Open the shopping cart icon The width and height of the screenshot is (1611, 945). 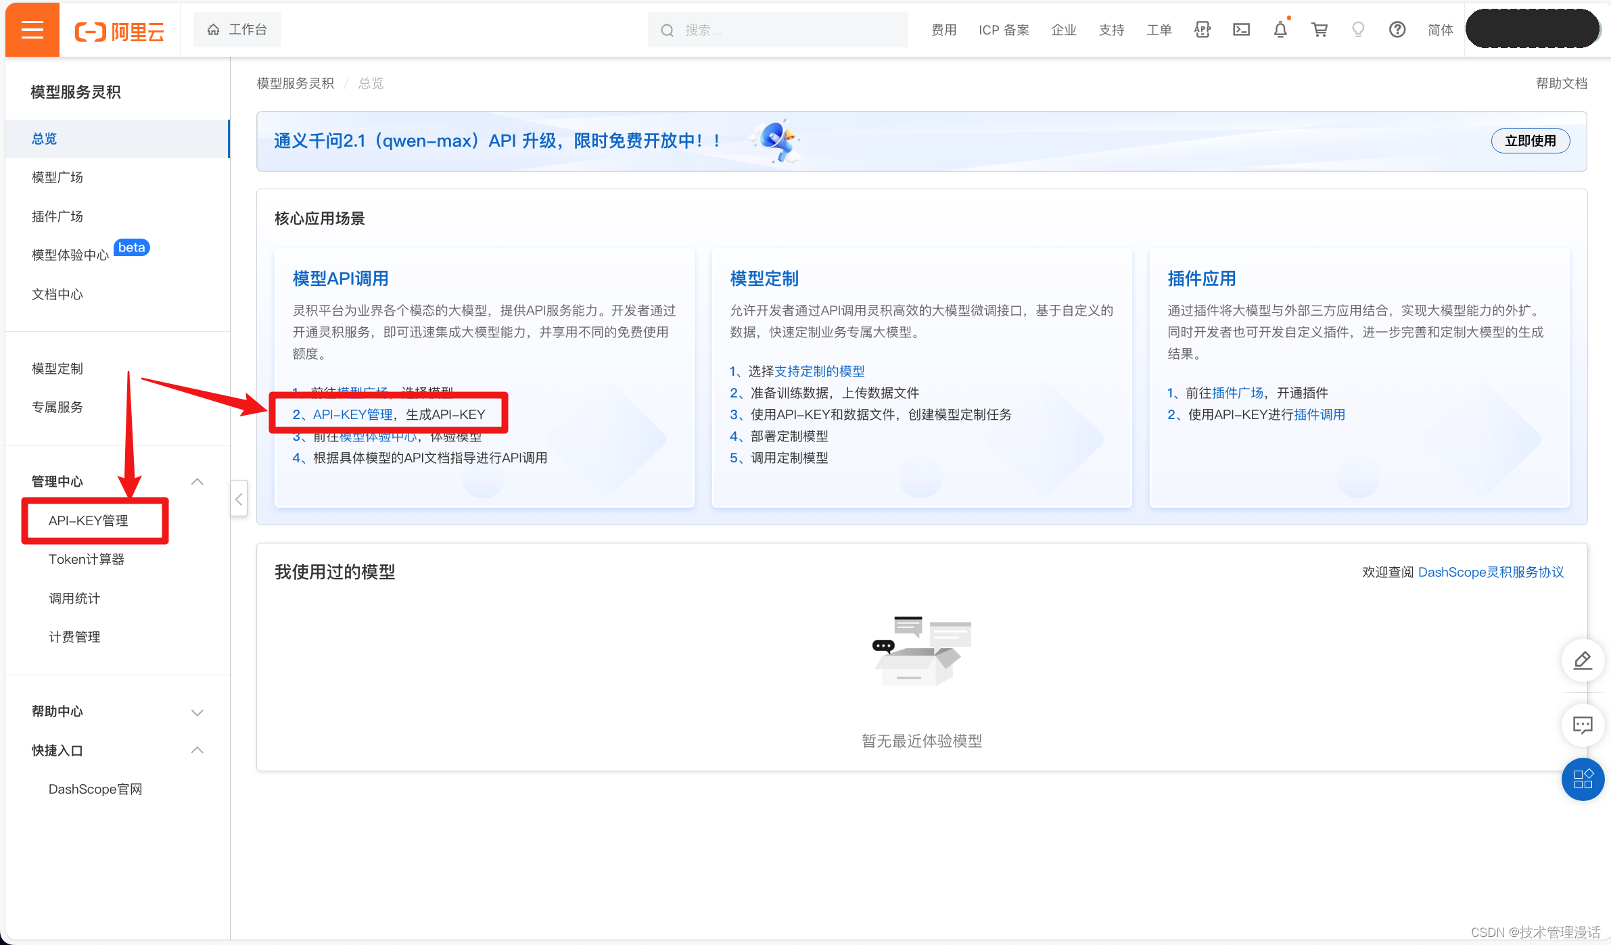pos(1320,30)
